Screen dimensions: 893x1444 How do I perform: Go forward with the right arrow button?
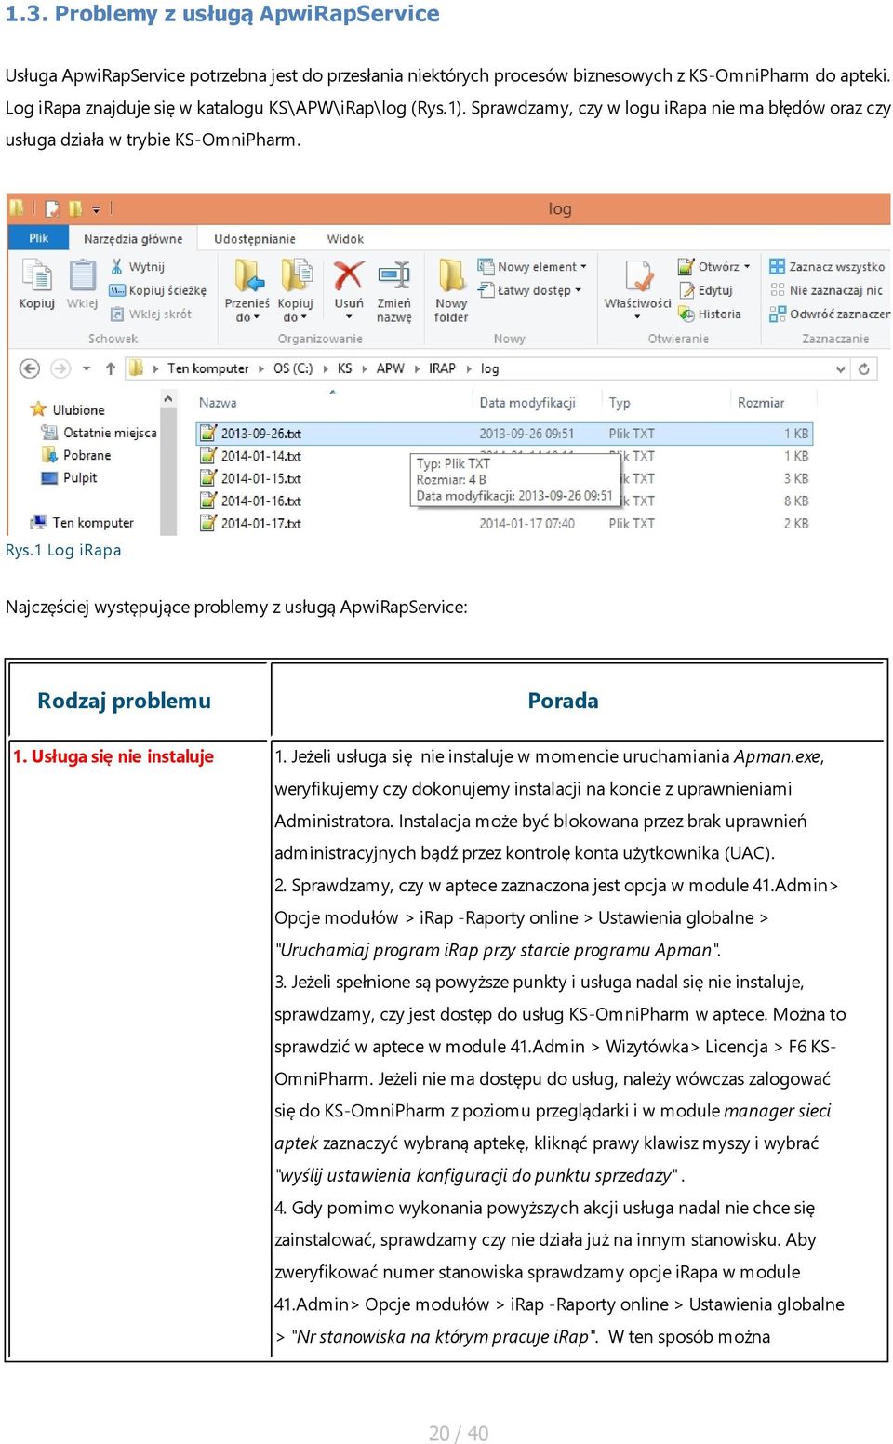click(x=60, y=368)
